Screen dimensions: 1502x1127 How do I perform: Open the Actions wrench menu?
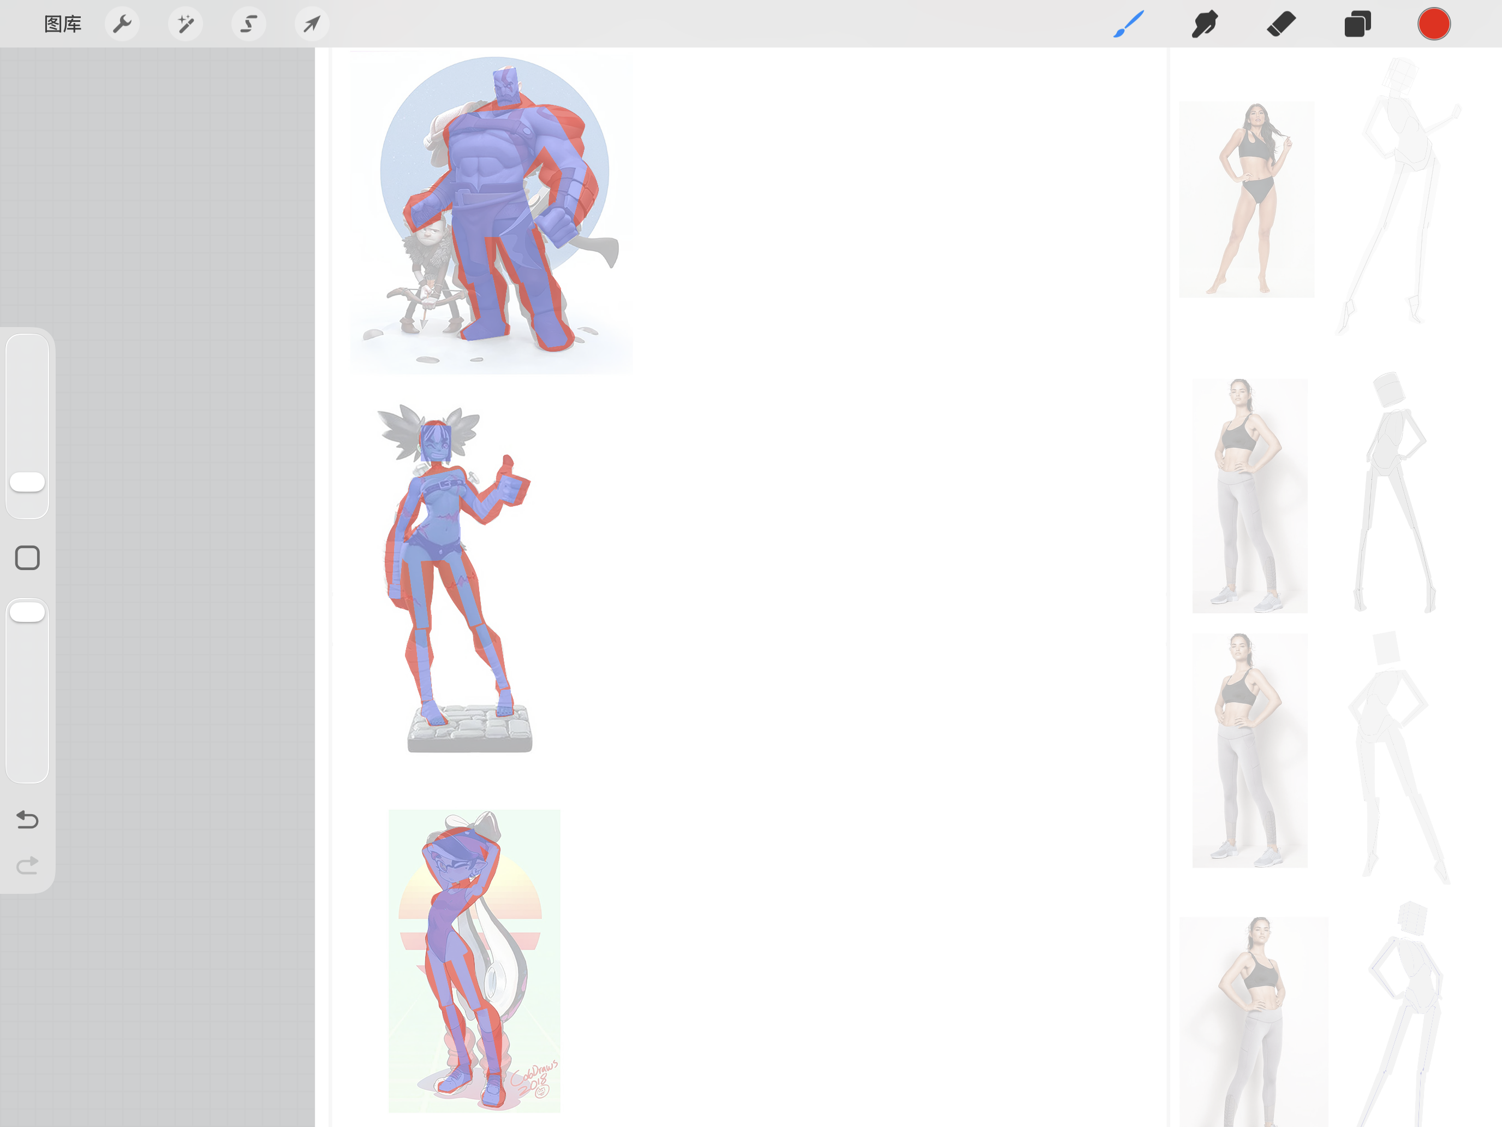(122, 25)
